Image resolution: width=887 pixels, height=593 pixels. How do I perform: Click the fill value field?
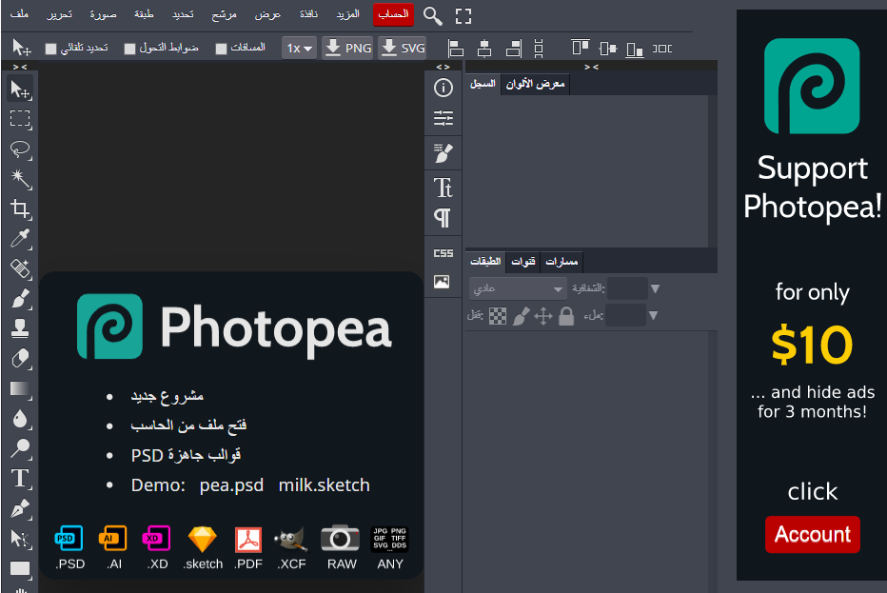pyautogui.click(x=625, y=315)
